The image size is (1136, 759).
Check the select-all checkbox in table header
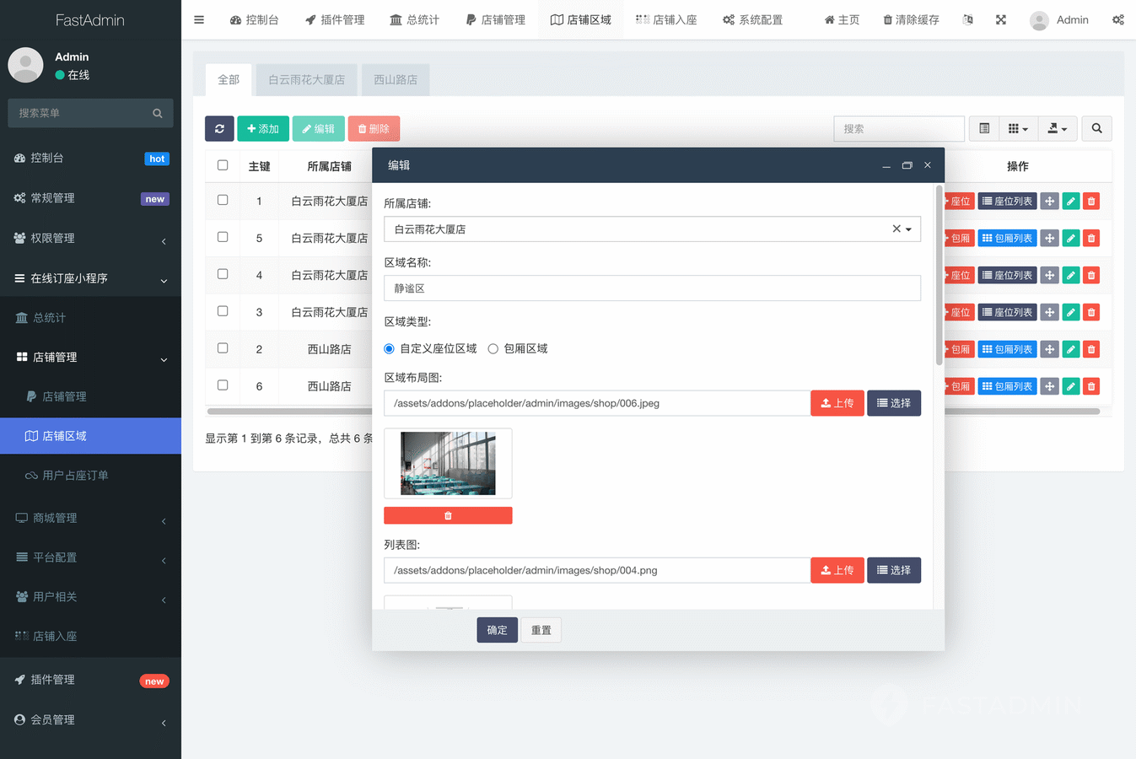(x=223, y=165)
